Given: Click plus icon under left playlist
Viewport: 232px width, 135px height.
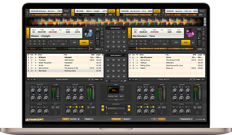Looking at the screenshot, I should pos(28,79).
